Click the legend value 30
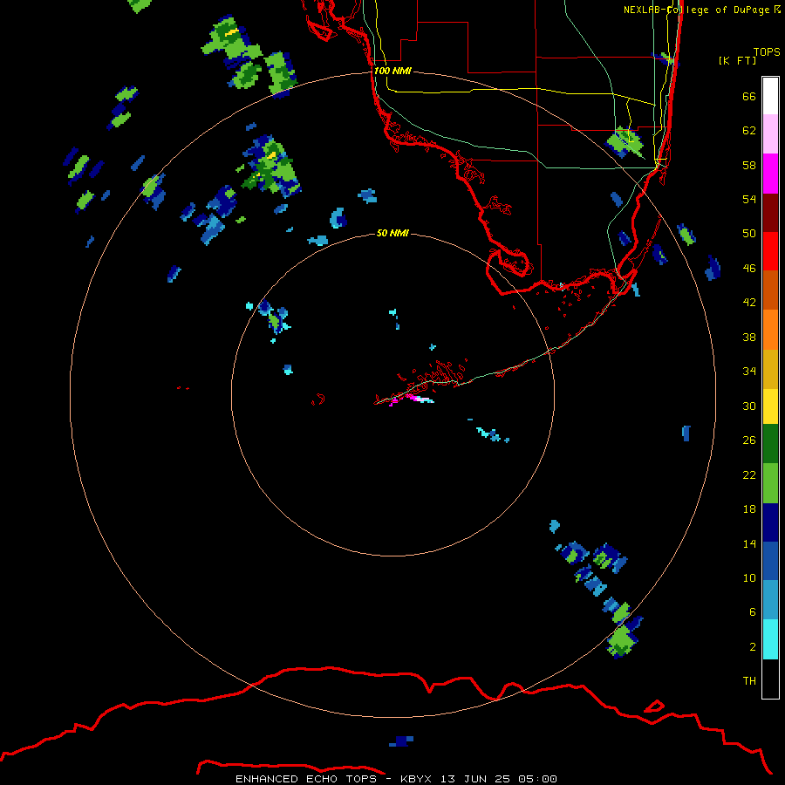The width and height of the screenshot is (785, 785). click(x=749, y=406)
